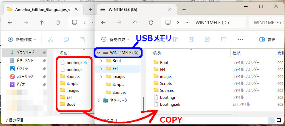The width and height of the screenshot is (285, 126).
Task: Open 新規作成 dropdown in America_Edition window
Action: click(x=22, y=39)
